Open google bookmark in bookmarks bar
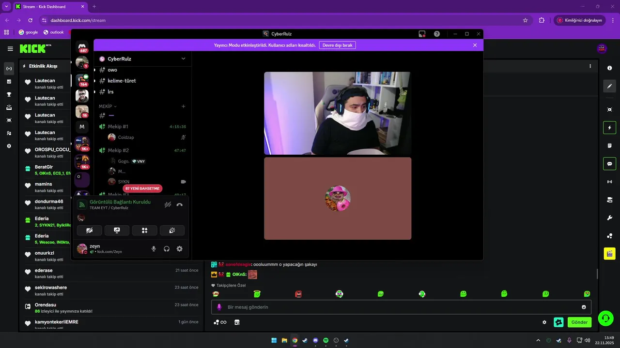620x348 pixels. [x=28, y=32]
